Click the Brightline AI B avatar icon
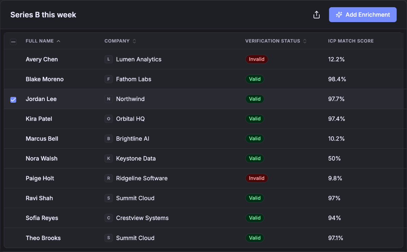407x252 pixels. click(108, 139)
